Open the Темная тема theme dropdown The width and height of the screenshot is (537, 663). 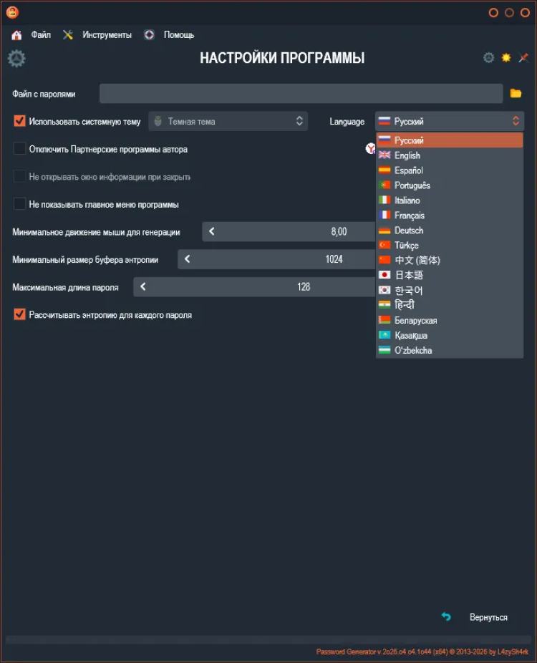228,122
